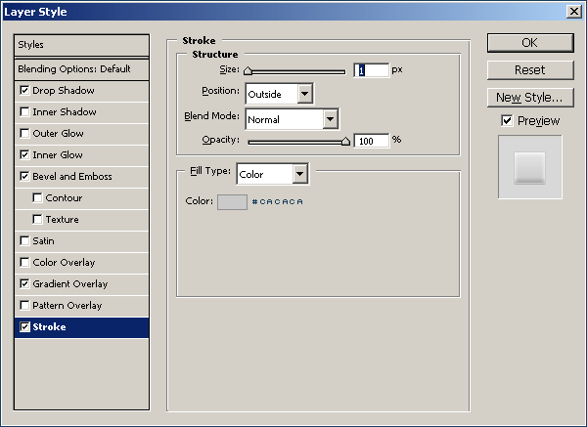Screen dimensions: 587x427
Task: Open the Position dropdown showing Outside
Action: coord(280,94)
